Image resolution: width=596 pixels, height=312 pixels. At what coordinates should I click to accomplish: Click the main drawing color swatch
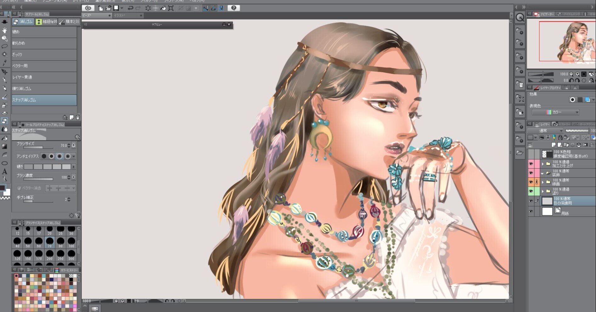(x=3, y=188)
